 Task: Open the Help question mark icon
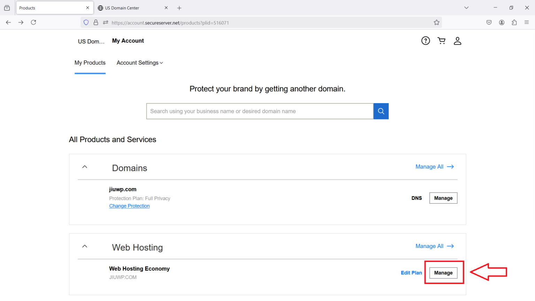[x=425, y=41]
